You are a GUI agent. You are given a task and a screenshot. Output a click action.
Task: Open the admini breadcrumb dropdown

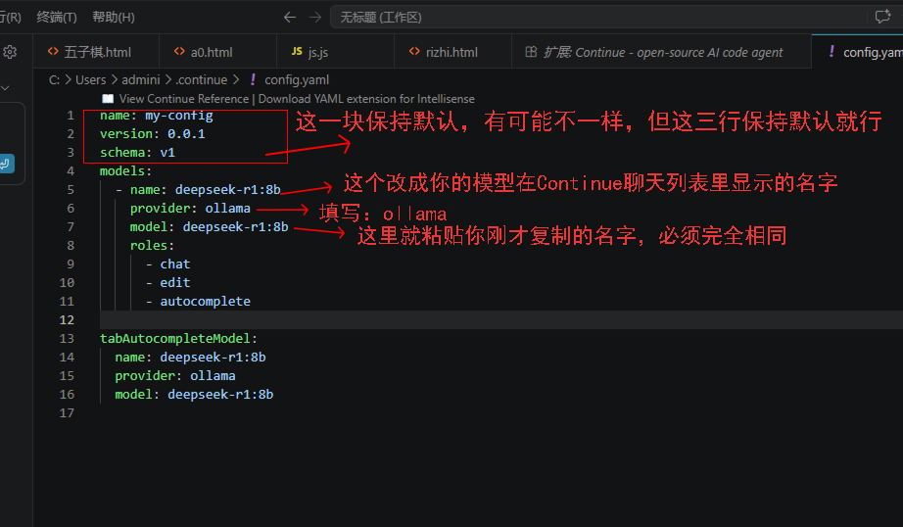140,79
